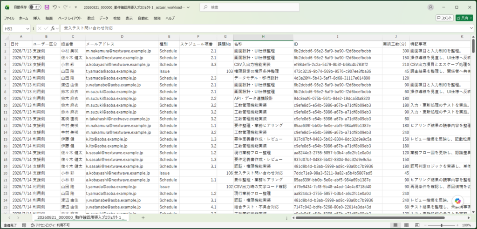Viewport: 477px width, 229px height.
Task: Click the next sheet navigation arrow
Action: click(18, 218)
